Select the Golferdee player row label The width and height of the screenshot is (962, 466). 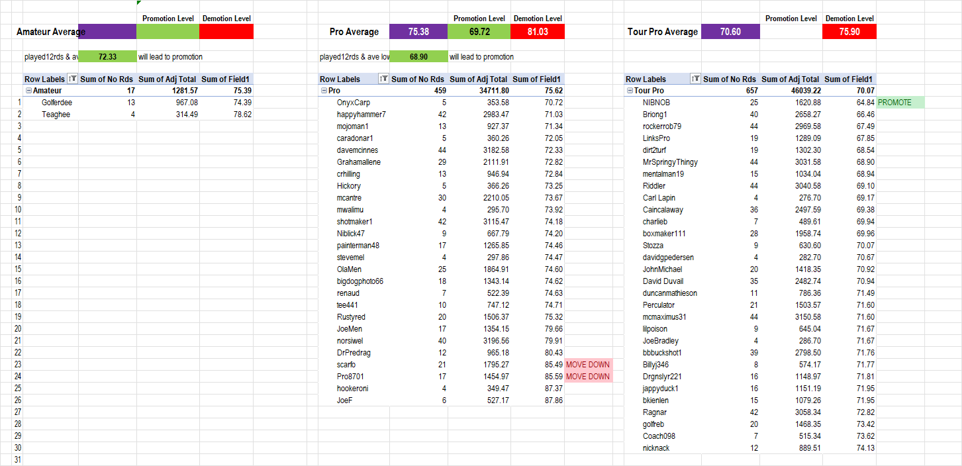click(x=57, y=103)
